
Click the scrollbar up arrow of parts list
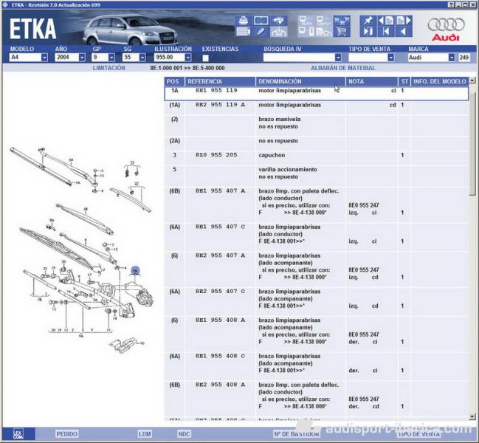[472, 80]
